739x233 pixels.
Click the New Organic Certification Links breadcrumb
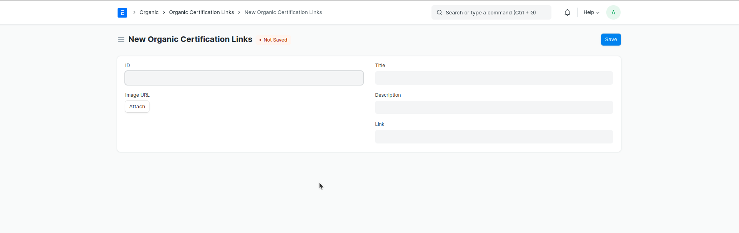(x=283, y=12)
